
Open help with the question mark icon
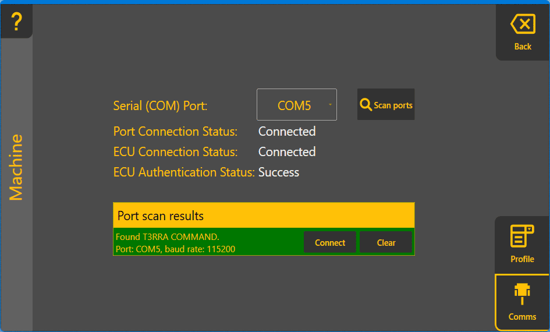[16, 22]
